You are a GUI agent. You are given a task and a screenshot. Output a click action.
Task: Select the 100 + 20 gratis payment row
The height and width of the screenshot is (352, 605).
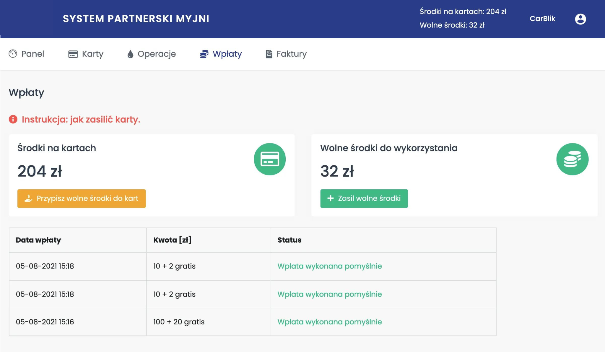point(179,322)
